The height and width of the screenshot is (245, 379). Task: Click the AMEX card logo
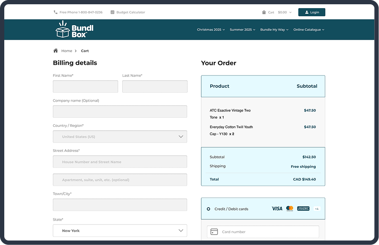coord(303,209)
